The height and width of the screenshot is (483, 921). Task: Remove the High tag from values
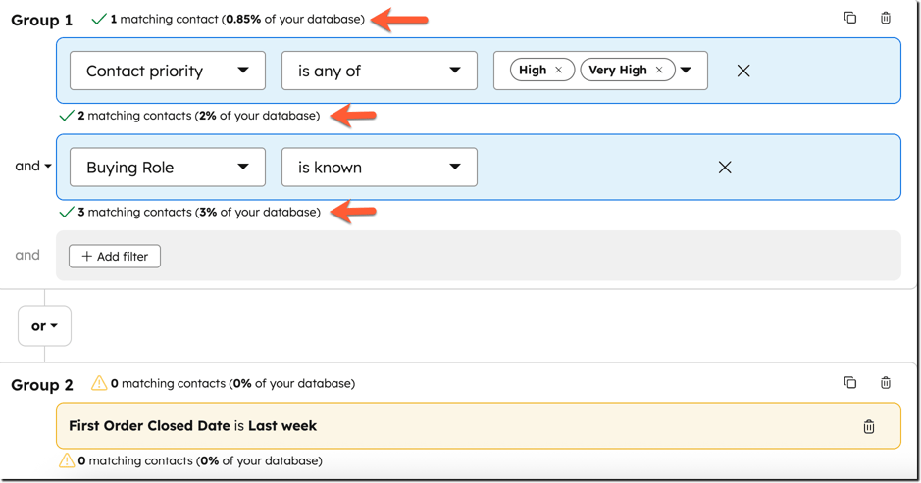(x=559, y=71)
